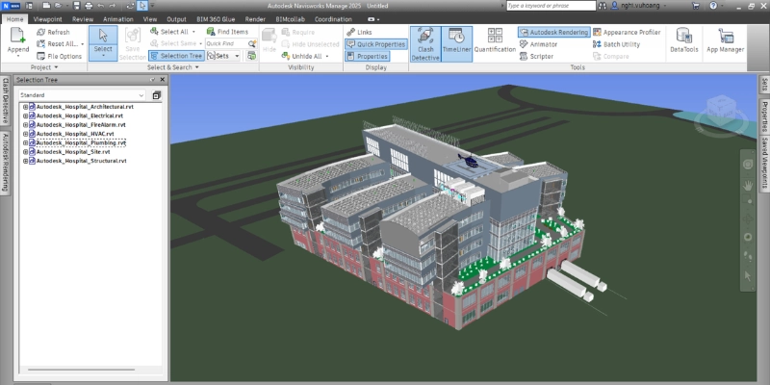770x385 pixels.
Task: Click the Open file folder icon in title bar
Action: click(x=59, y=6)
